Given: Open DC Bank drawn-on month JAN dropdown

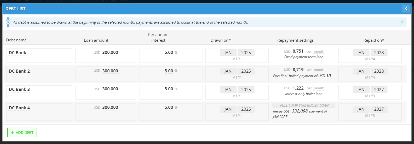Looking at the screenshot, I should point(228,53).
